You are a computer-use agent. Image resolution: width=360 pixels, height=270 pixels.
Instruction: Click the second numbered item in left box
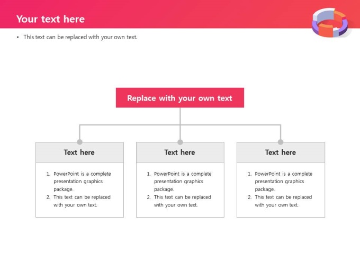click(x=78, y=201)
